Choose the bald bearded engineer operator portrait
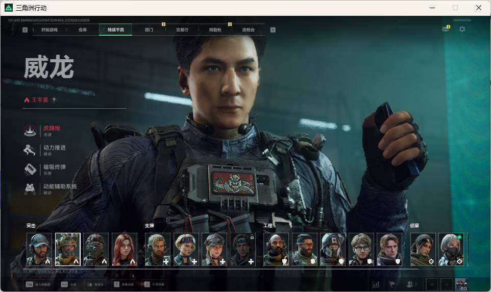Image resolution: width=491 pixels, height=292 pixels. 276,250
